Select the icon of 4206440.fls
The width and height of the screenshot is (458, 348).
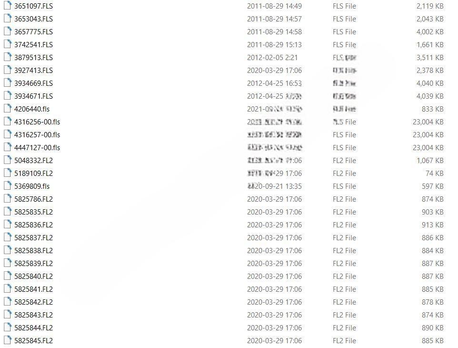[x=7, y=109]
